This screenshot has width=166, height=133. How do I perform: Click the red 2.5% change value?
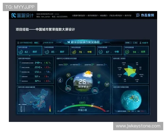pyautogui.click(x=47, y=67)
